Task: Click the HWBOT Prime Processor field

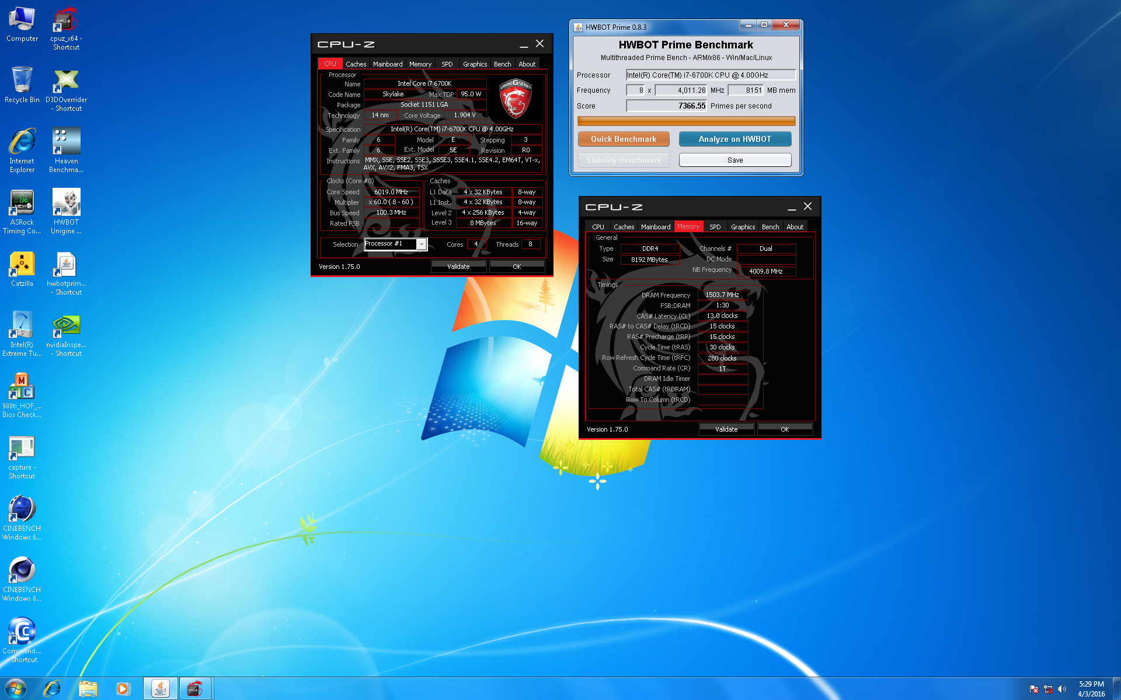Action: (711, 75)
